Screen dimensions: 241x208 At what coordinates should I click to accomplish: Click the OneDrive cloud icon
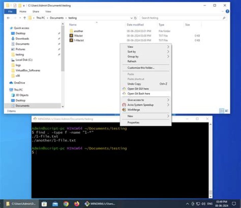[11, 83]
